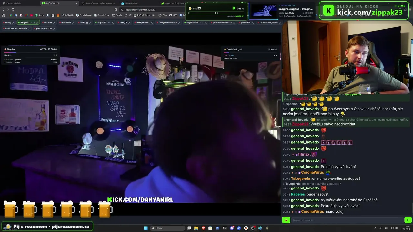Close the nomadsirl channel tab
413x232 pixels.
[x=73, y=23]
